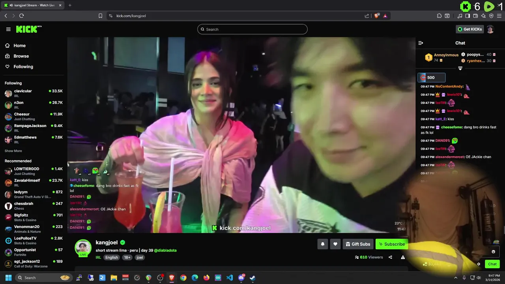Viewport: 505px width, 284px height.
Task: Open kangjoel's avatar with LIVE badge
Action: point(83,248)
